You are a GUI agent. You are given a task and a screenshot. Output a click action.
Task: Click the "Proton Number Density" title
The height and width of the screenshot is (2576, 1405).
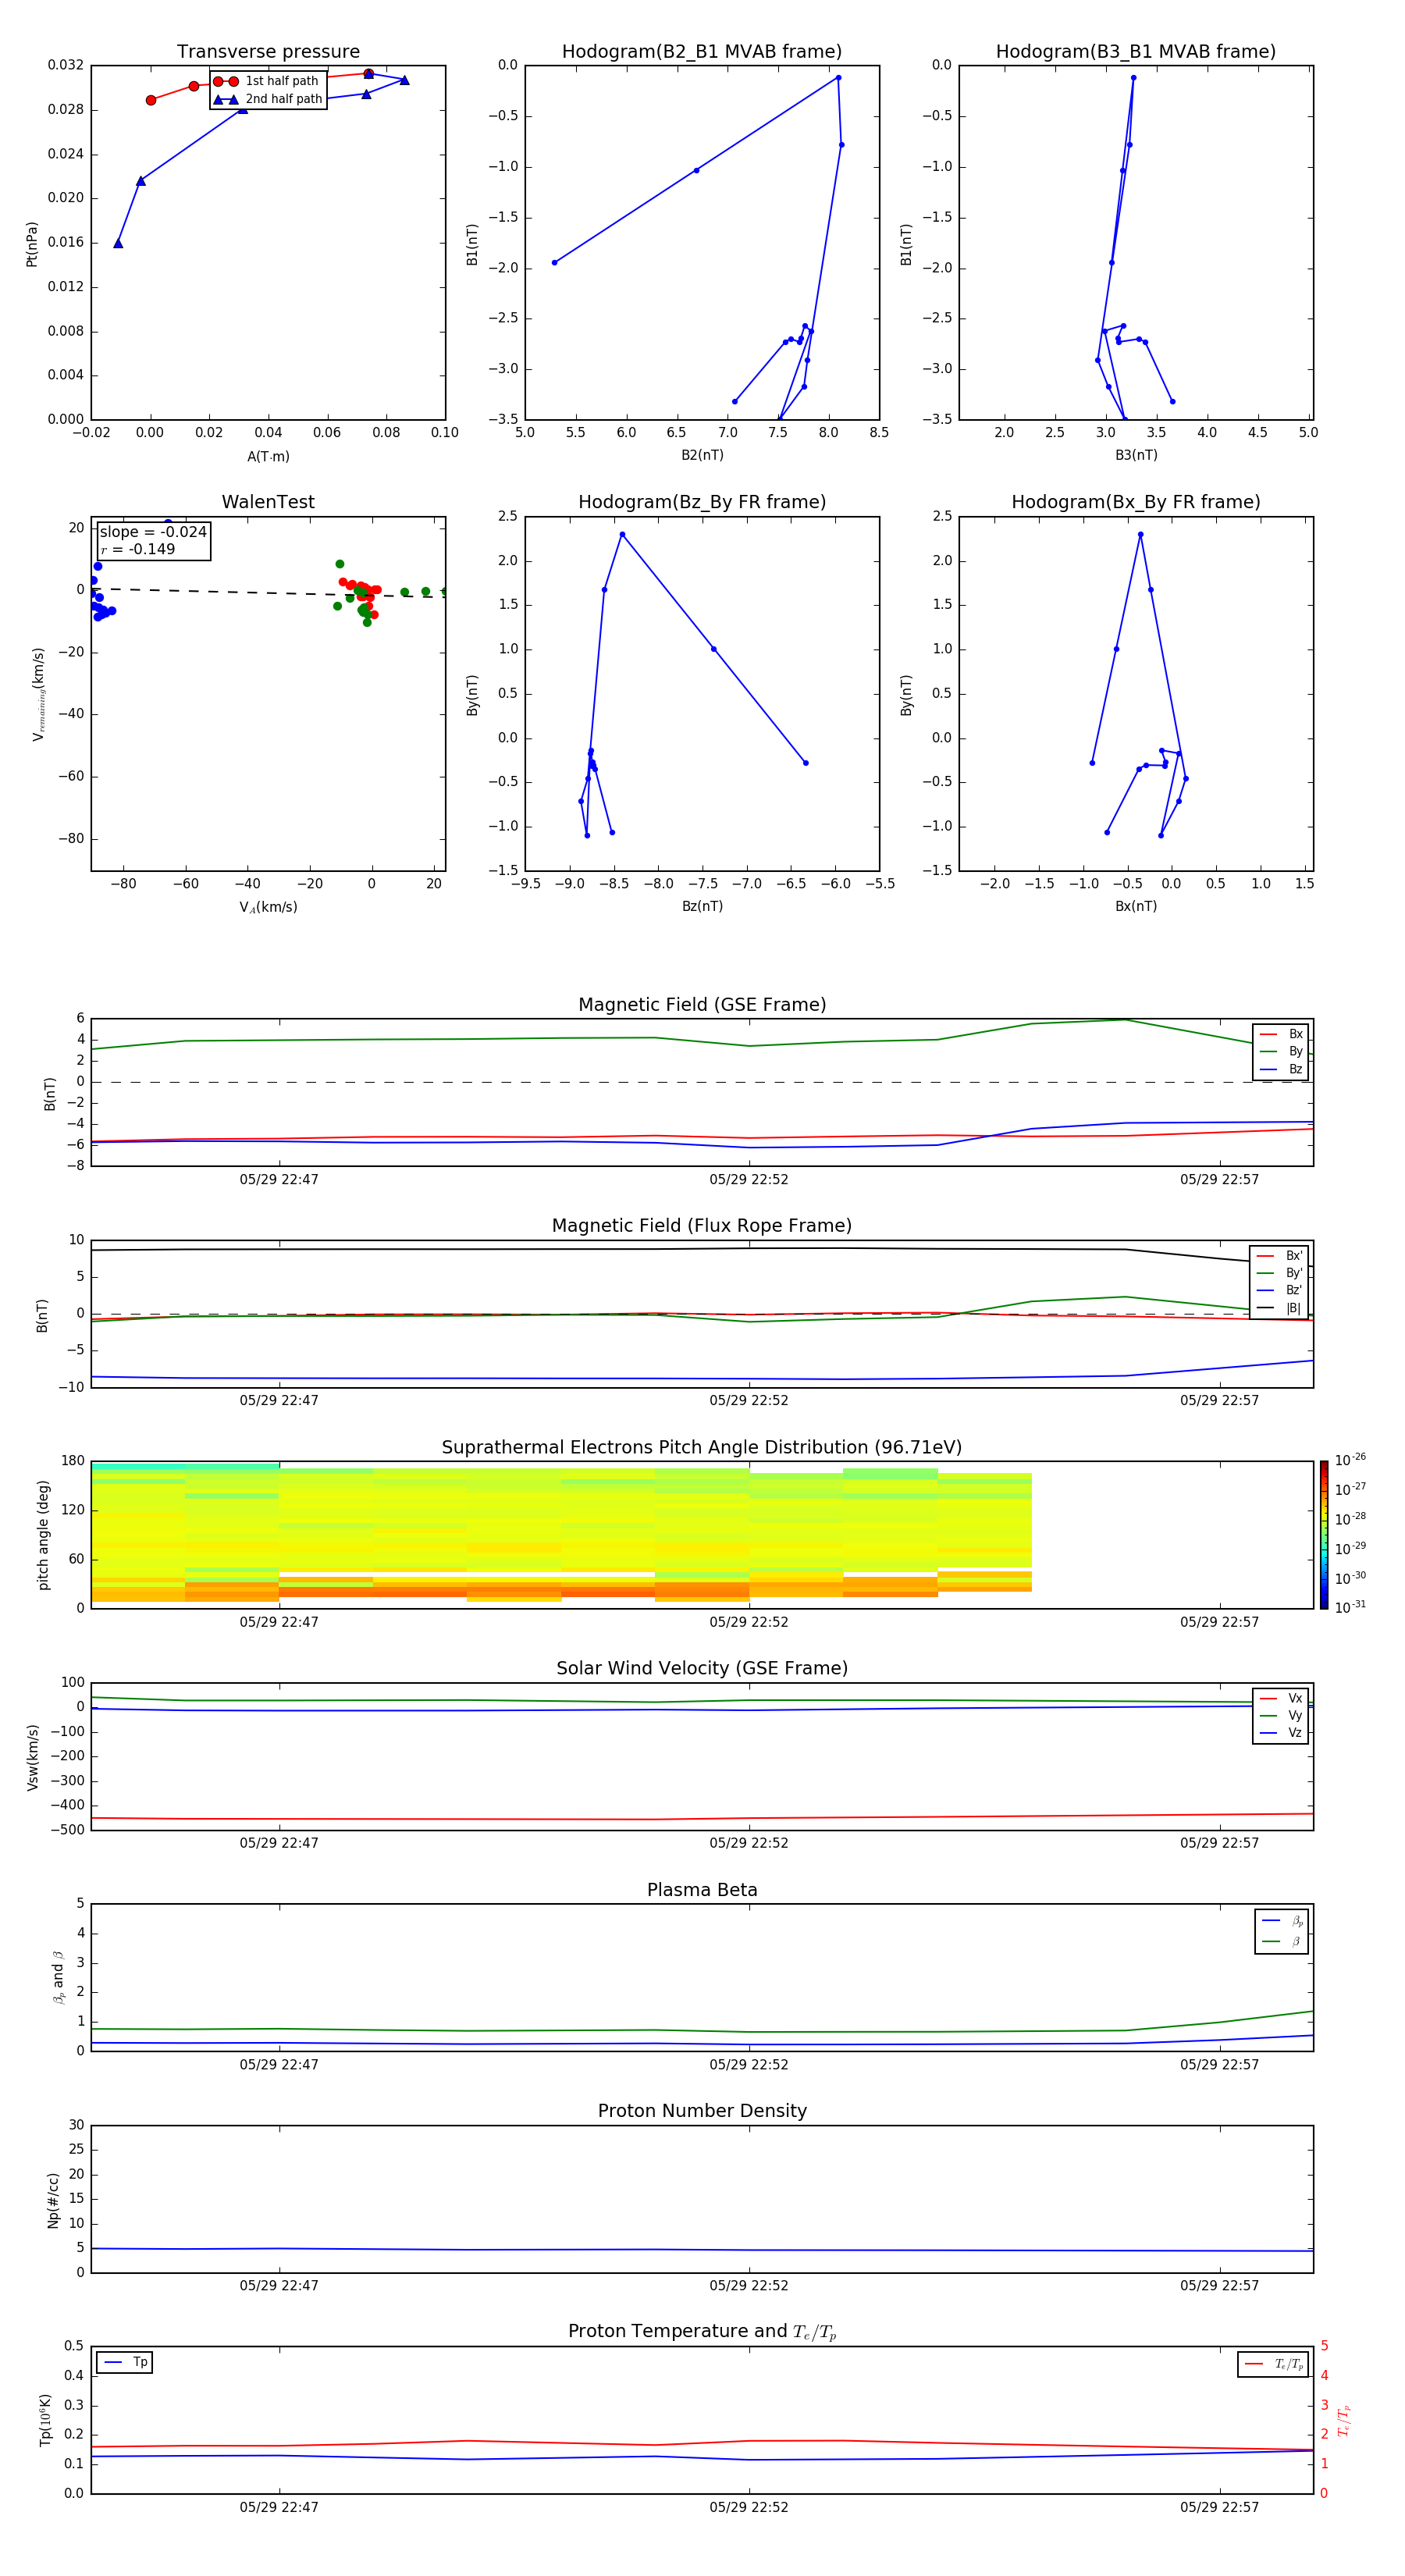coord(702,2112)
